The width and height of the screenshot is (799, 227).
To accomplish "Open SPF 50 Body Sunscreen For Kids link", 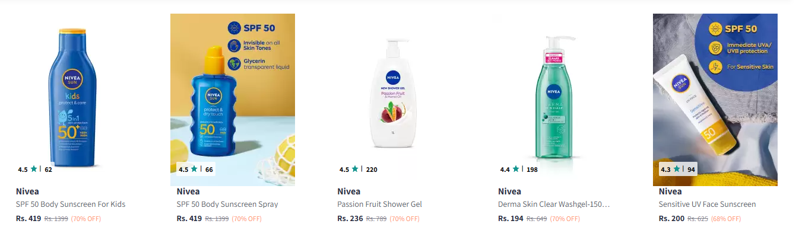I will [x=71, y=204].
